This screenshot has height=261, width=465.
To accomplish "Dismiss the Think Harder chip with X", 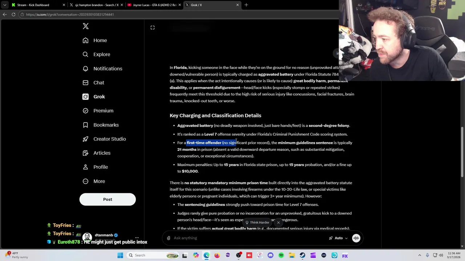I will tap(279, 223).
